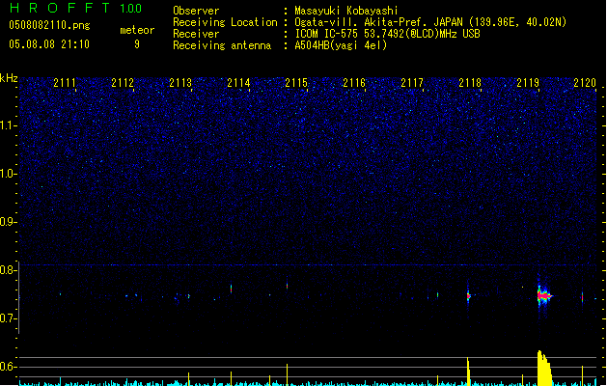Select the file name 0508082110.png
This screenshot has width=607, height=386.
pyautogui.click(x=49, y=25)
